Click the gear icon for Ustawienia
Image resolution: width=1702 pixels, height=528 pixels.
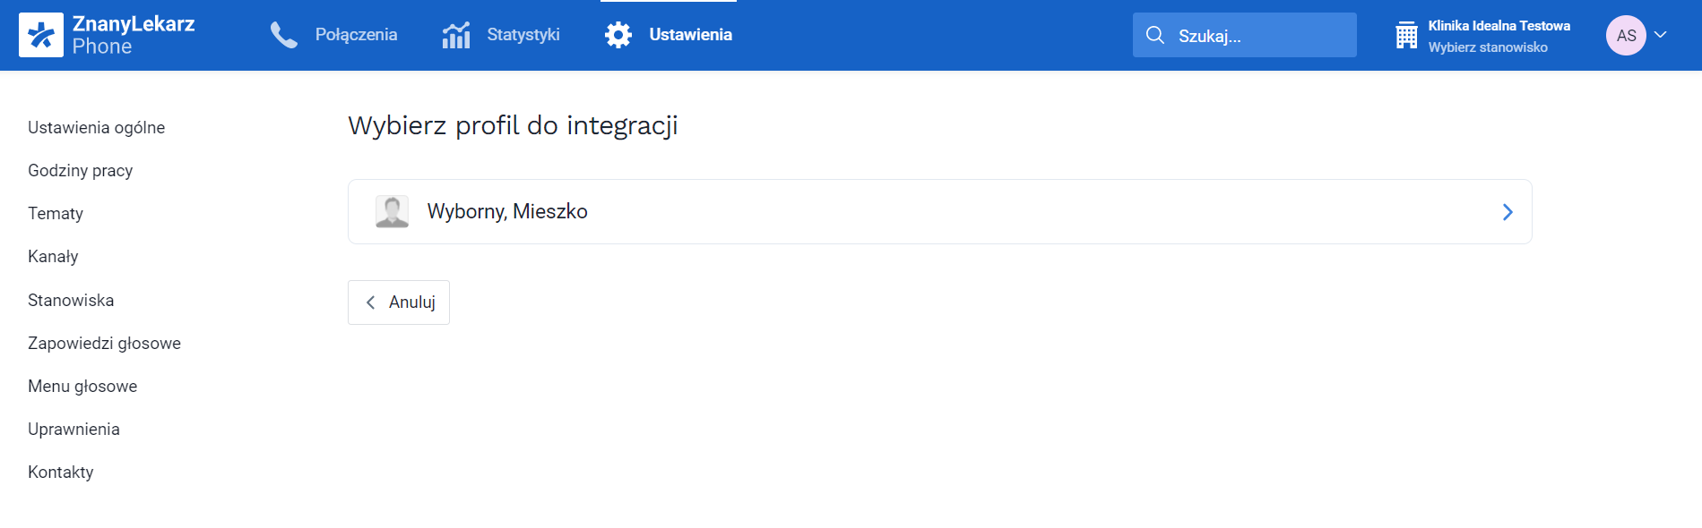pos(618,34)
